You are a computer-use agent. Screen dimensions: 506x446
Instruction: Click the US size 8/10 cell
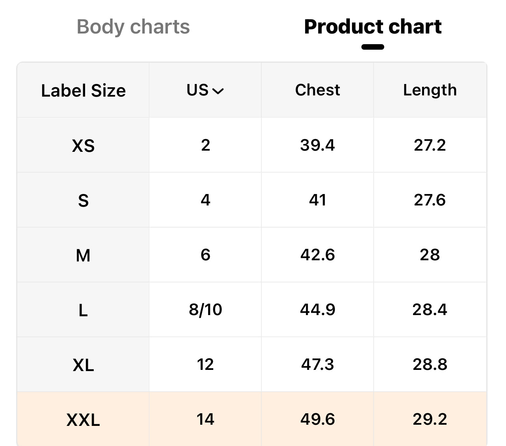coord(205,310)
